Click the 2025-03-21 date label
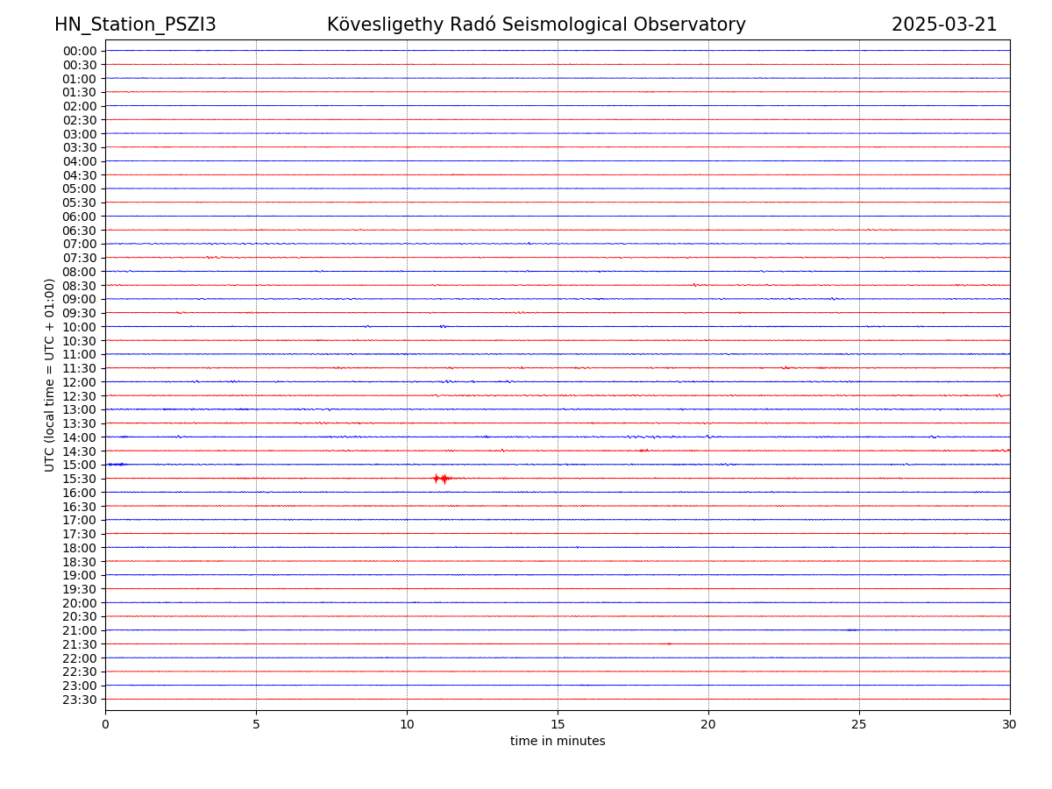The height and width of the screenshot is (789, 1052). [x=943, y=25]
